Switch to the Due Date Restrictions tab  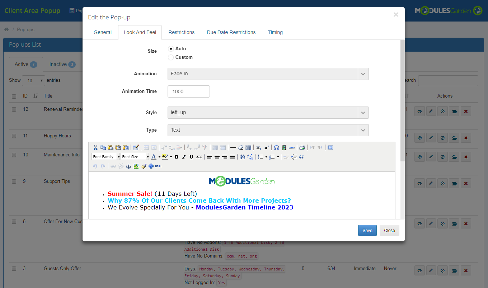[x=231, y=32]
